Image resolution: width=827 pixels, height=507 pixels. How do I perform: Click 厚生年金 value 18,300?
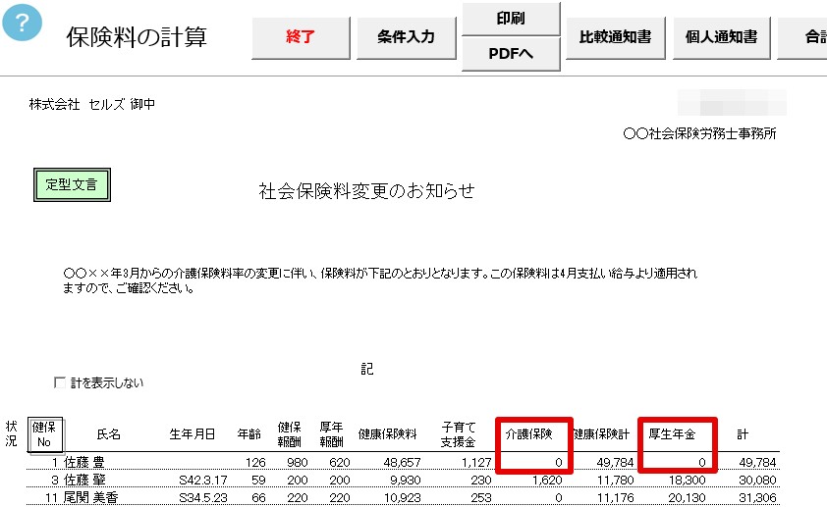pos(687,481)
